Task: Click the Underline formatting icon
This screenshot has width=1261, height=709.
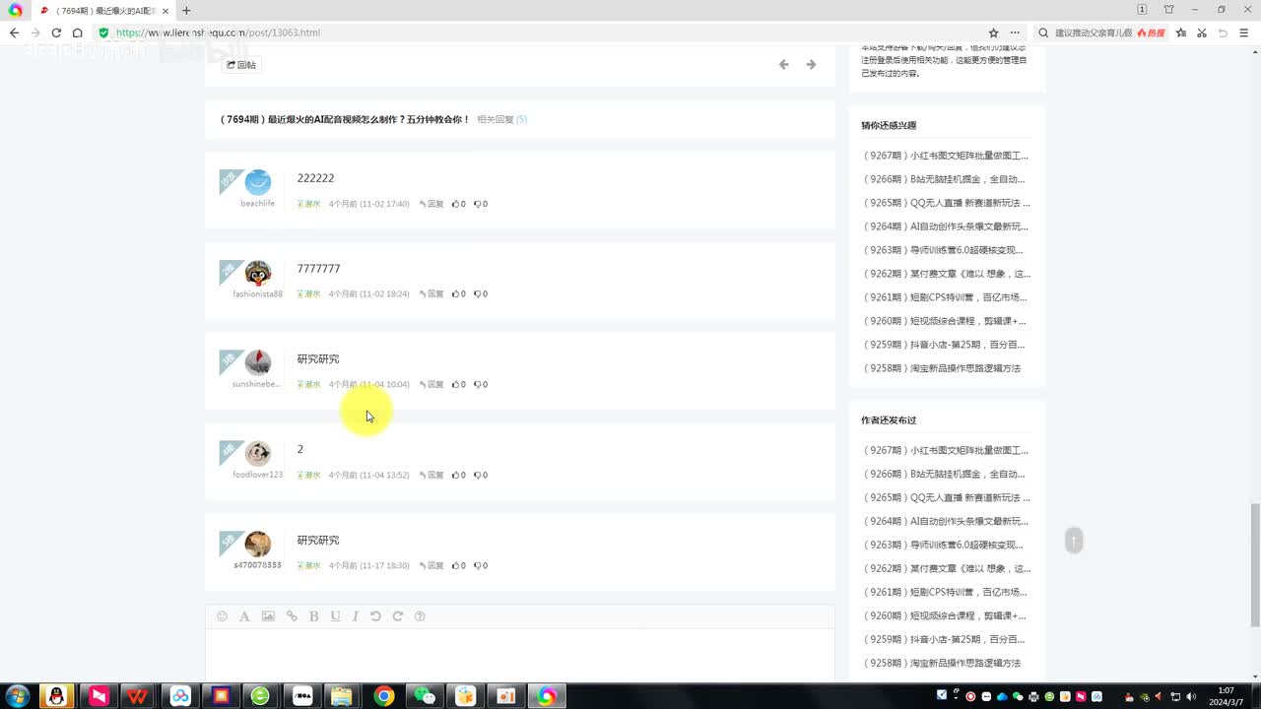Action: point(335,616)
